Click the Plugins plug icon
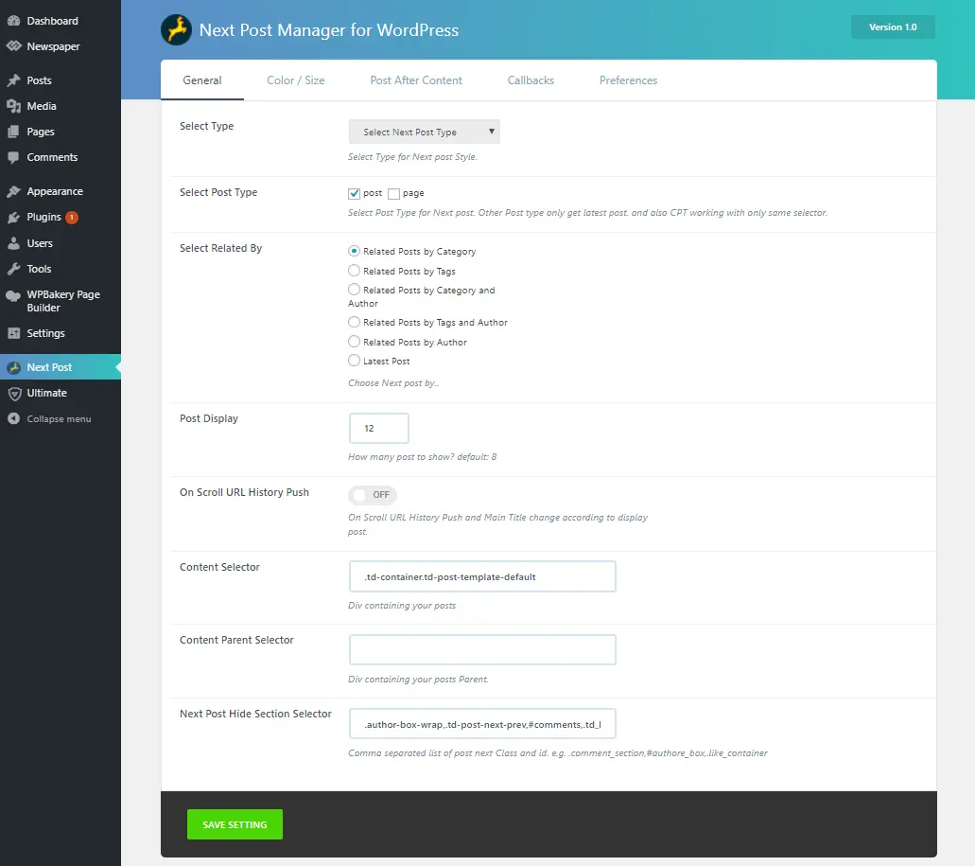Viewport: 975px width, 866px height. (13, 217)
